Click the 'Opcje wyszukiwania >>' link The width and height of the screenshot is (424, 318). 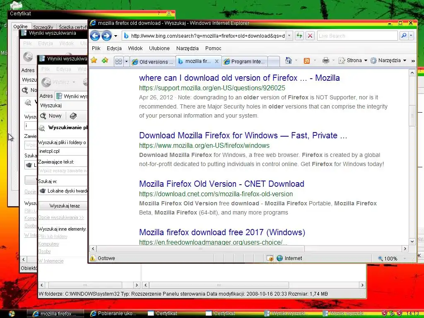[x=61, y=217]
